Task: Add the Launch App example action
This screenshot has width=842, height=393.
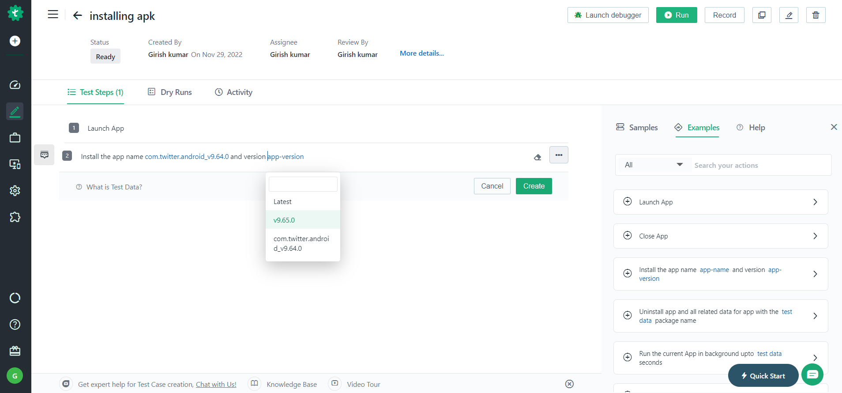Action: (628, 202)
